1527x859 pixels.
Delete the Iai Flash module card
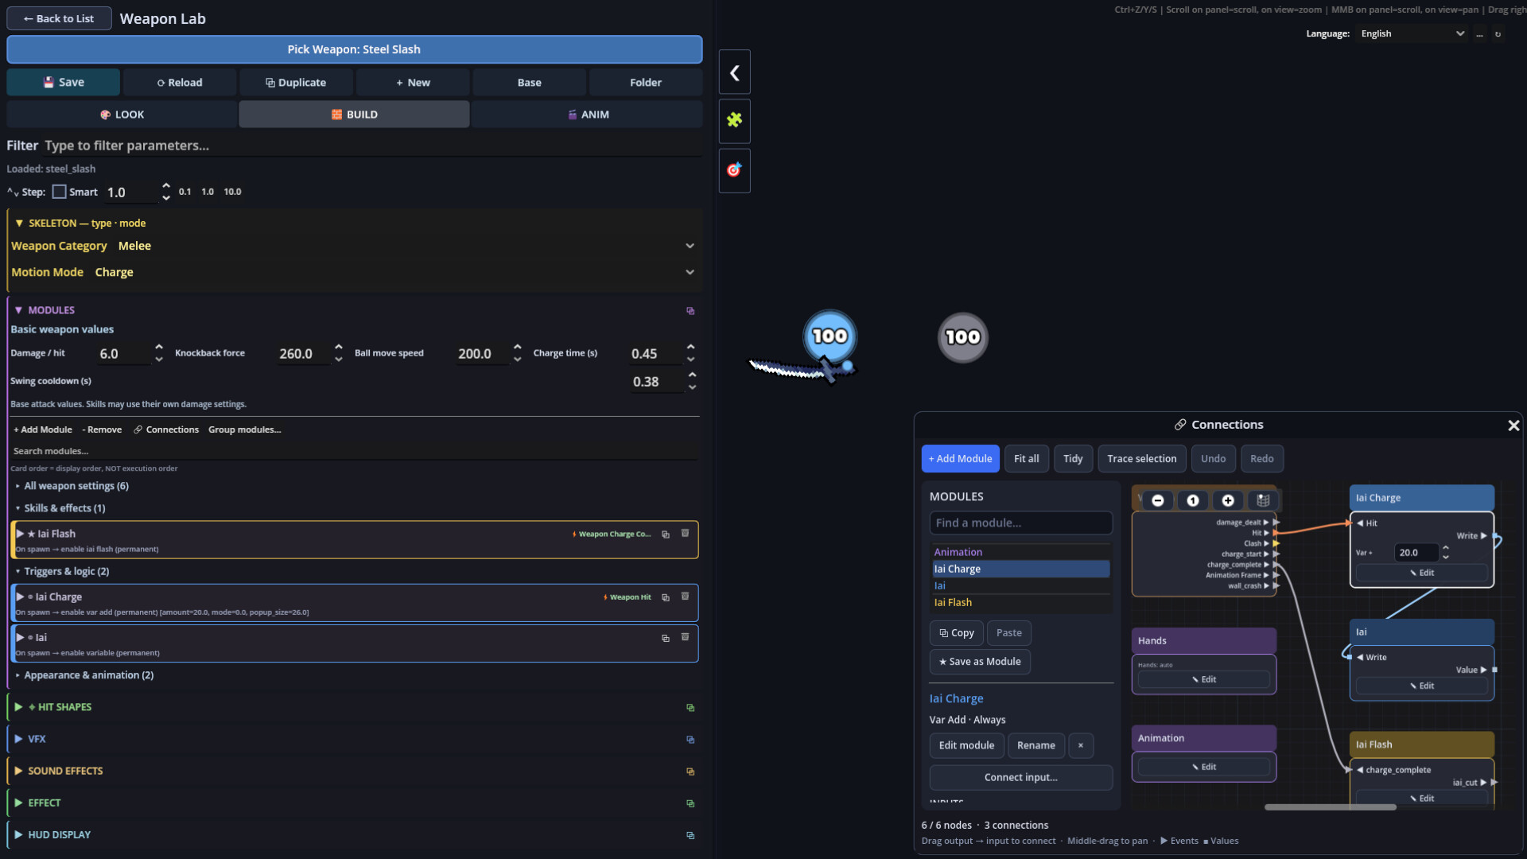pyautogui.click(x=685, y=533)
